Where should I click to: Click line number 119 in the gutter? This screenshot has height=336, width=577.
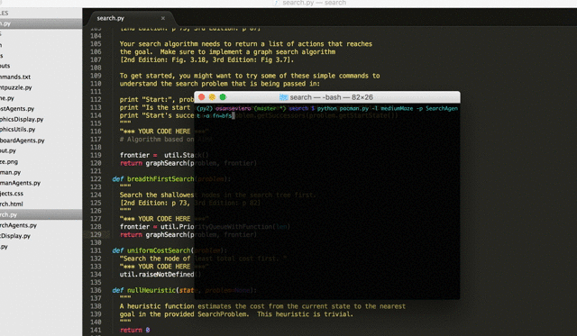coord(96,155)
